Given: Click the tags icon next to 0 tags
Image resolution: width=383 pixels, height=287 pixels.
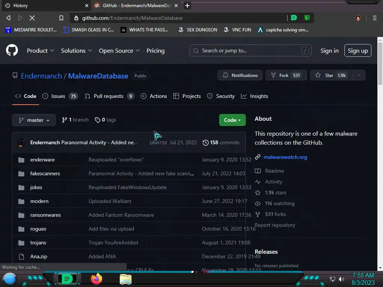Looking at the screenshot, I should tap(98, 120).
